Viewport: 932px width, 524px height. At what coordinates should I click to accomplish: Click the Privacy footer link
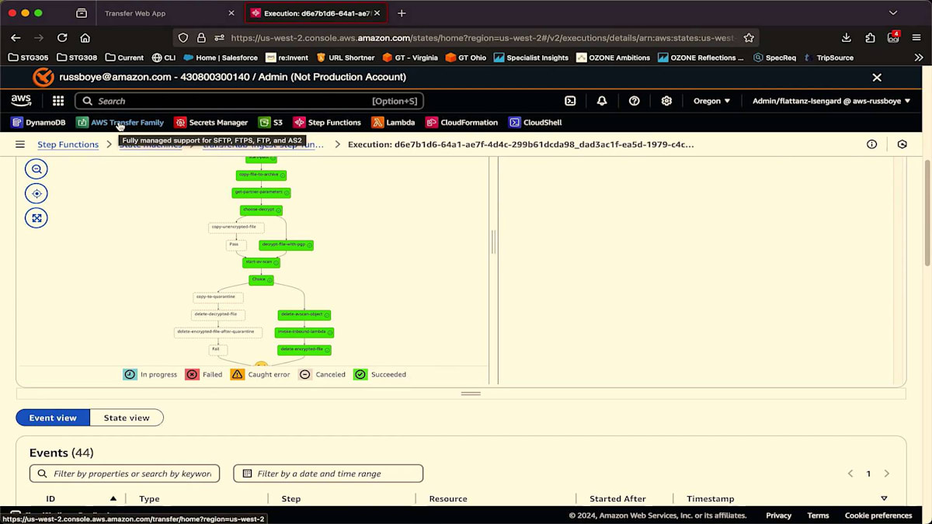coord(778,515)
